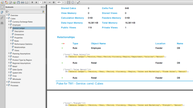Click the email envelope icon
The height and width of the screenshot is (108, 193).
coord(26,2)
